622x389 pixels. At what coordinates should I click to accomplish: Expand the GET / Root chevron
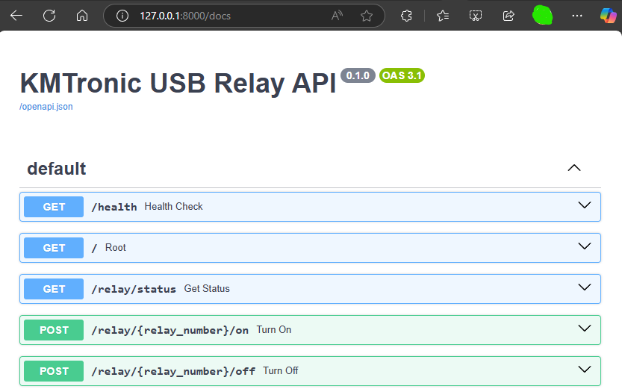(x=585, y=246)
